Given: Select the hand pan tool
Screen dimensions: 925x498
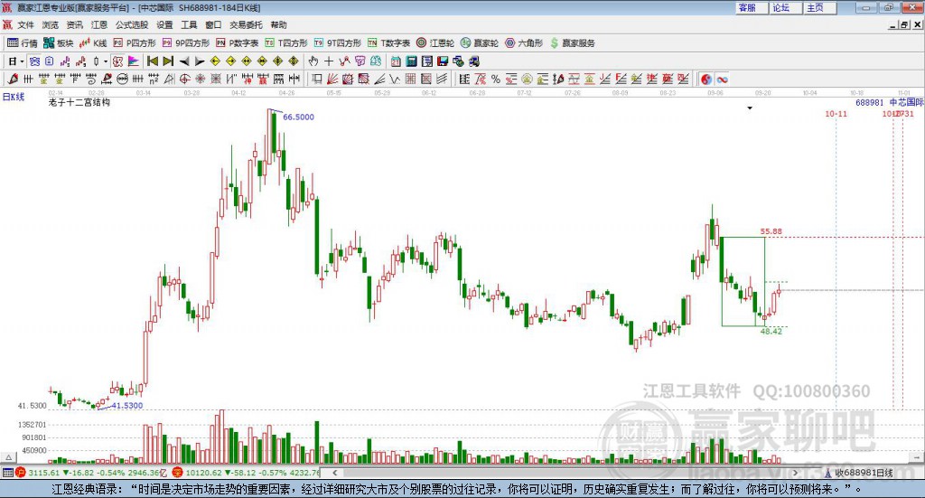Looking at the screenshot, I should pos(313,61).
